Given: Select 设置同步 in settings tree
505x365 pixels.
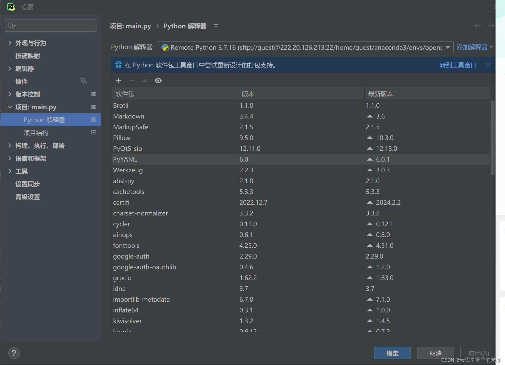Looking at the screenshot, I should coord(28,184).
